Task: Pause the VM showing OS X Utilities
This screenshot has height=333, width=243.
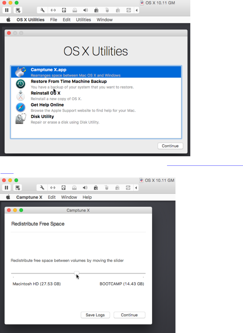Action: 7,10
